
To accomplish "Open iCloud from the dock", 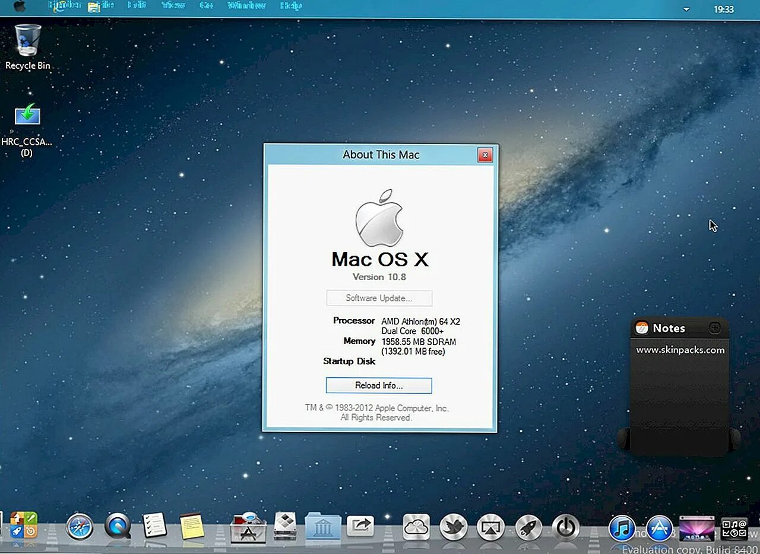I will click(416, 527).
